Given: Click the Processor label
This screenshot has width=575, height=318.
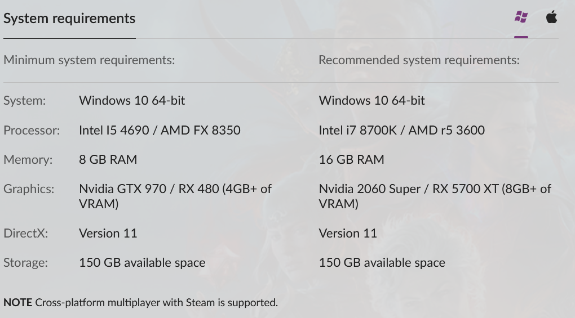Looking at the screenshot, I should [32, 130].
